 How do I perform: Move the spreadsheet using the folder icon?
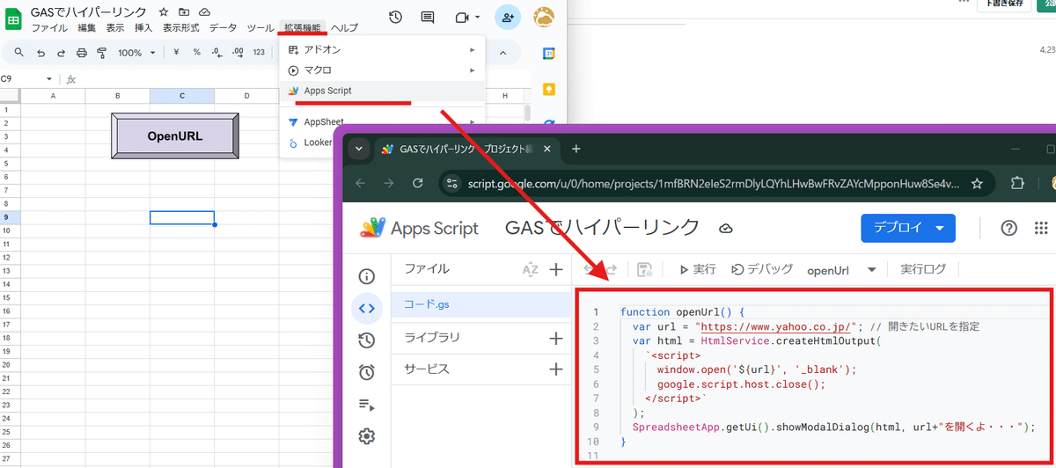point(184,12)
